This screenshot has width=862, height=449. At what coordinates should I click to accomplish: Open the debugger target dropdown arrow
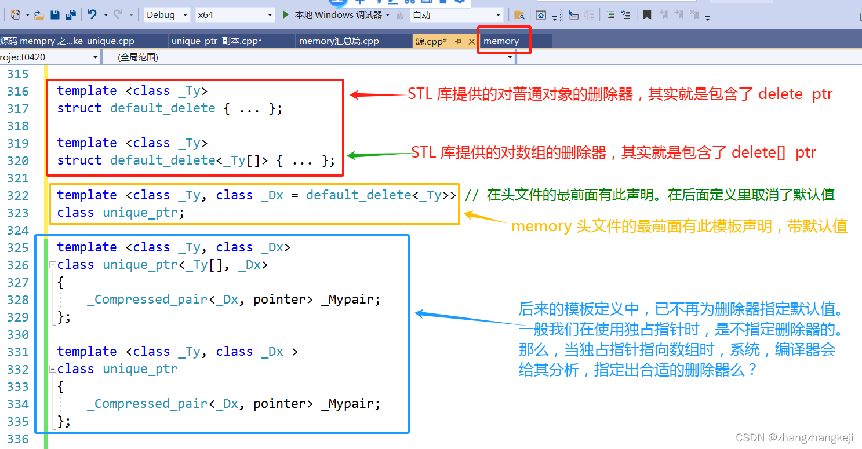[x=388, y=15]
